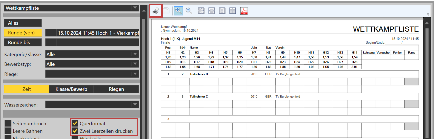Viewport: 434px width, 139px height.
Task: Enable the Leere Bahnen checkbox
Action: [8, 131]
